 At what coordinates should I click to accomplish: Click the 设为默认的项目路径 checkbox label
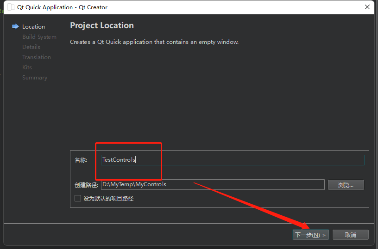pos(108,199)
